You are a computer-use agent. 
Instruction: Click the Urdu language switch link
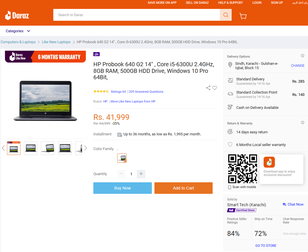click(x=300, y=3)
